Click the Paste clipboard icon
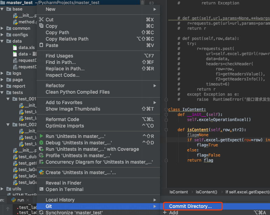 (x=41, y=45)
